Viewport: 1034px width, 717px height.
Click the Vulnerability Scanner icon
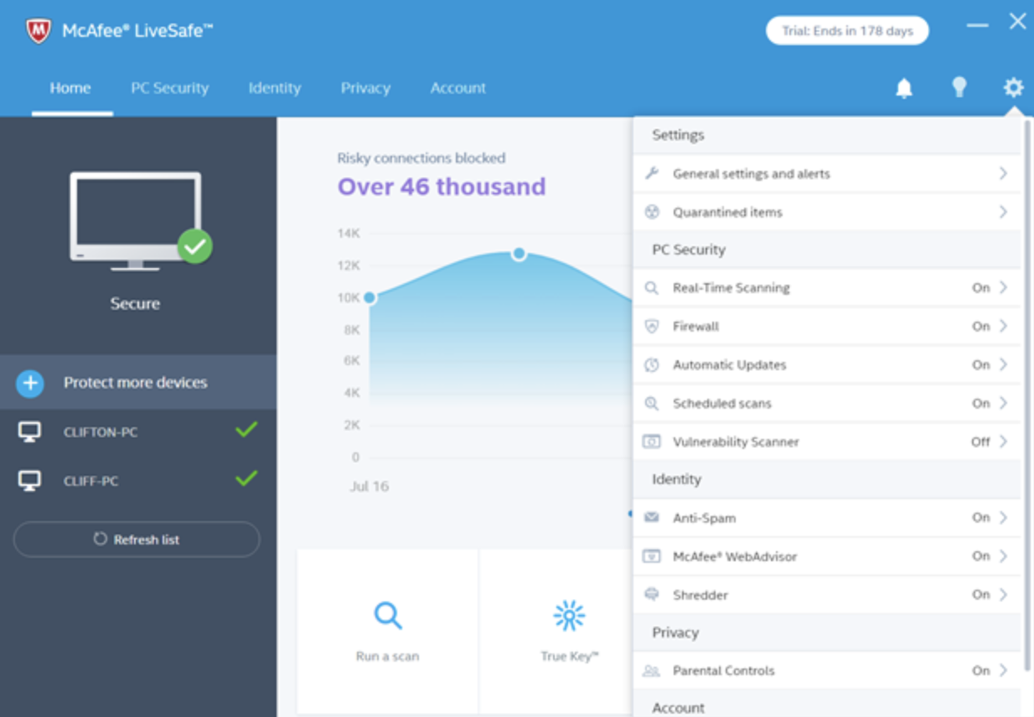point(652,441)
